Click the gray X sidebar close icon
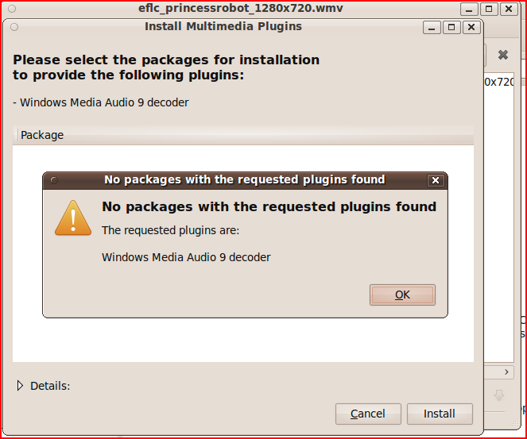 (x=503, y=55)
